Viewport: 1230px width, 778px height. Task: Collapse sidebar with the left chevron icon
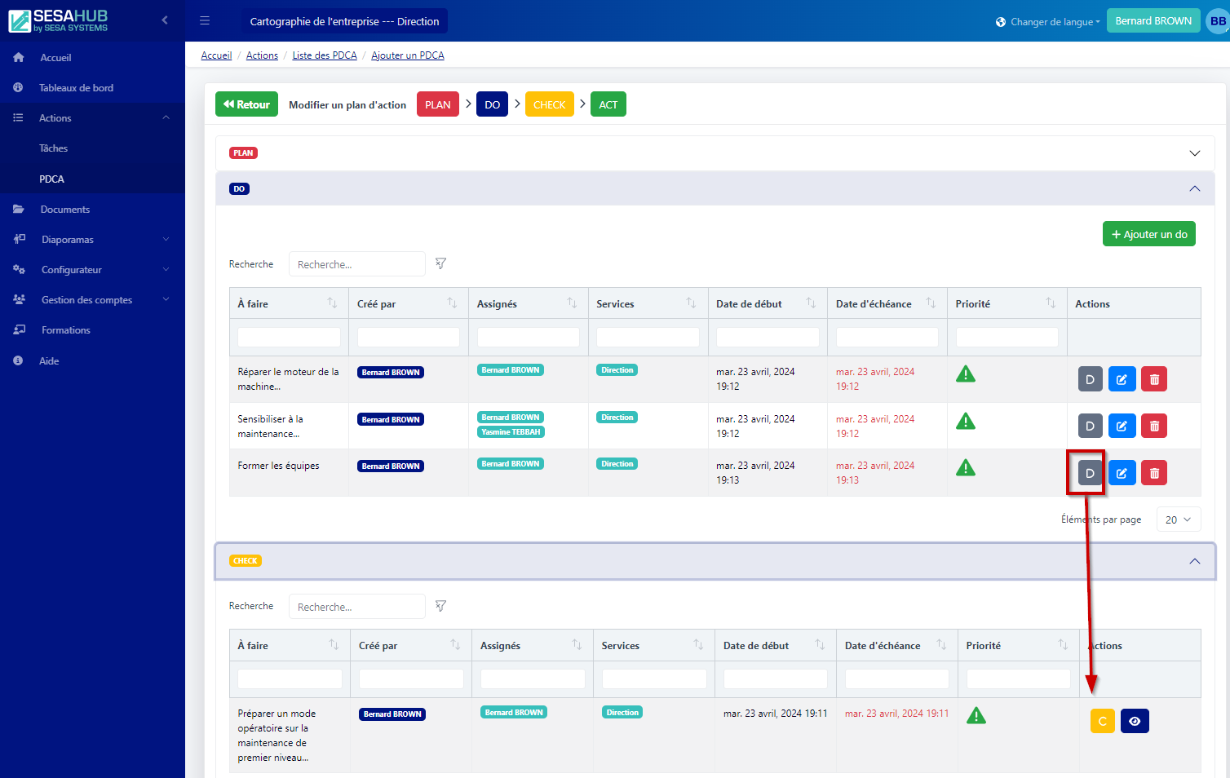click(165, 20)
